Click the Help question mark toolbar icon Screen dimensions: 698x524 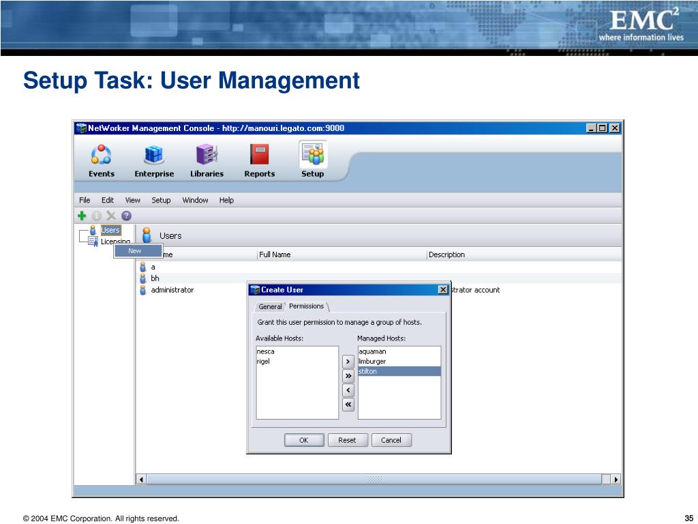coord(126,216)
